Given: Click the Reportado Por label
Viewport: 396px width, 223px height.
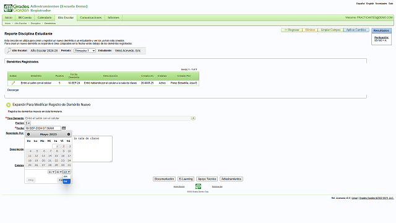Looking at the screenshot, I should pyautogui.click(x=15, y=133).
